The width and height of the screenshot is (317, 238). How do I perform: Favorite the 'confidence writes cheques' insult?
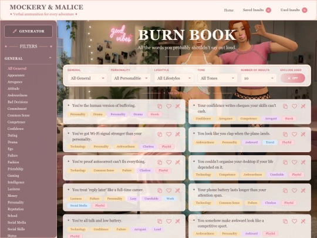pos(294,106)
